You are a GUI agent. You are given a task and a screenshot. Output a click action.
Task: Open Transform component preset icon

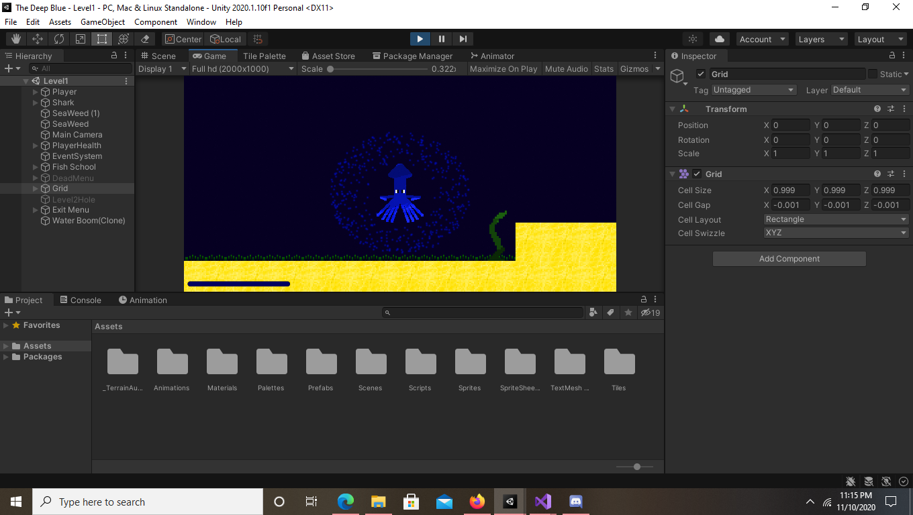(891, 109)
